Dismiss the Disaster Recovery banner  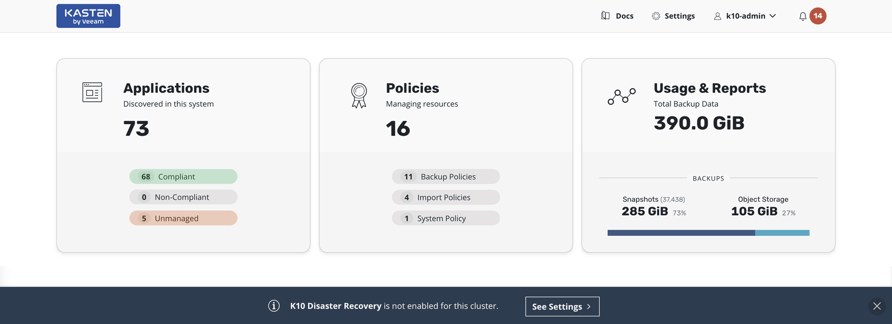(877, 306)
